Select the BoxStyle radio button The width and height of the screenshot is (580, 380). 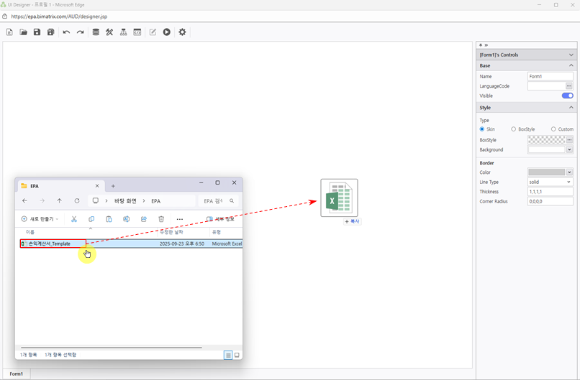coord(514,129)
